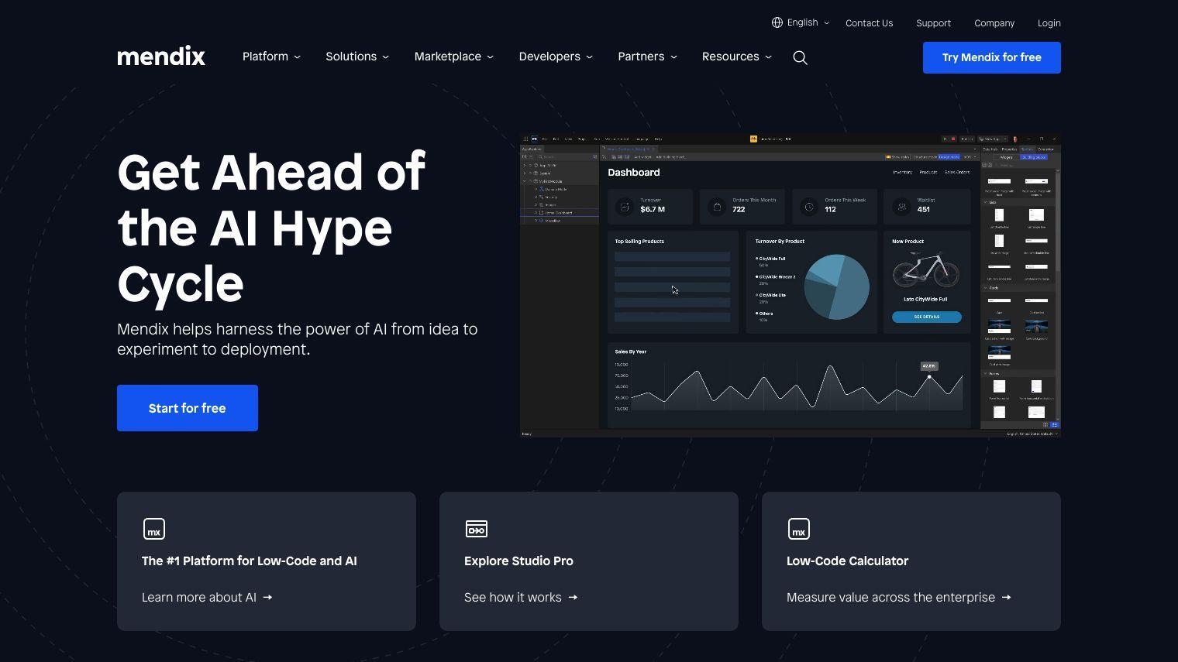The height and width of the screenshot is (662, 1178).
Task: Click the '$6.7 M' turnover value
Action: point(653,210)
